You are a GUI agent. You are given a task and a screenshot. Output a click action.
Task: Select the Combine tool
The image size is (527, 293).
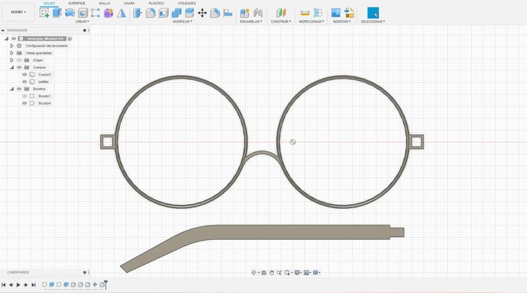click(x=177, y=13)
